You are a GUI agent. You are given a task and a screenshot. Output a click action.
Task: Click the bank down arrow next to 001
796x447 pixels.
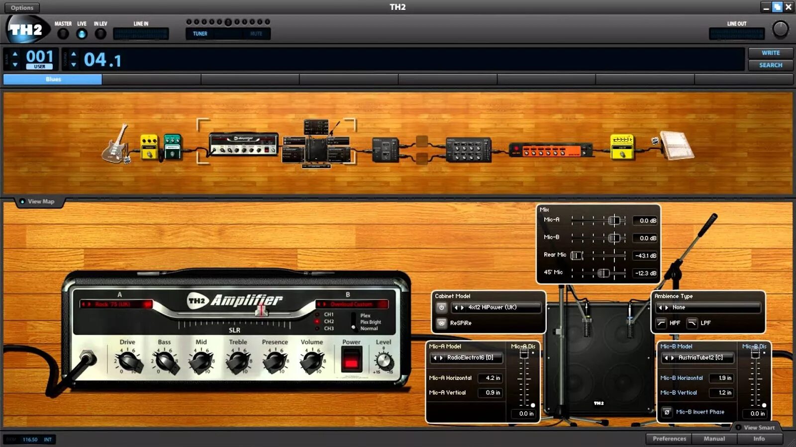click(x=15, y=65)
